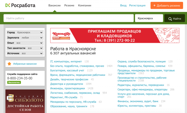Viewport: 187px width, 113px height.
Task: Expand the Город Красноярск dropdown
Action: [x=25, y=32]
